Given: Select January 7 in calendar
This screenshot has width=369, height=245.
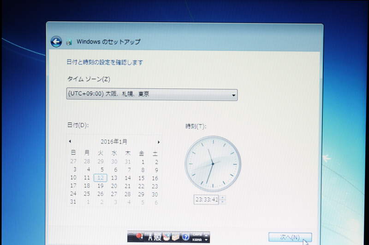Looking at the screenshot, I should (129, 170).
